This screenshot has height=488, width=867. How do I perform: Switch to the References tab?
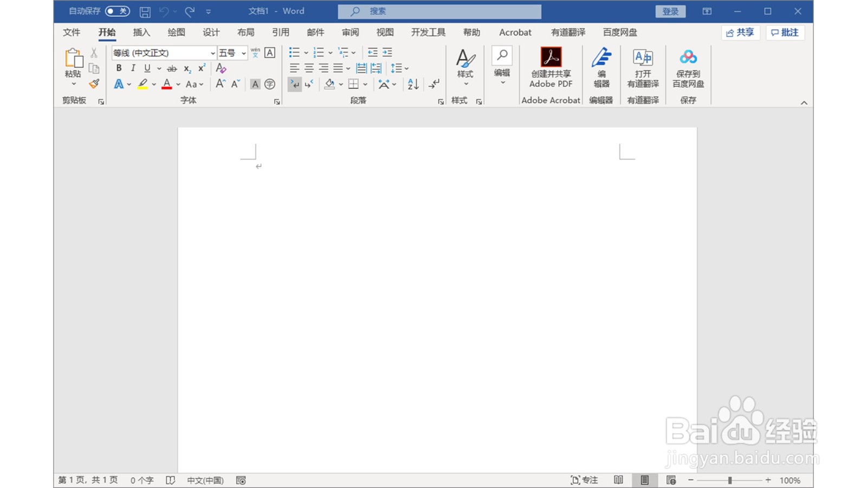click(281, 33)
